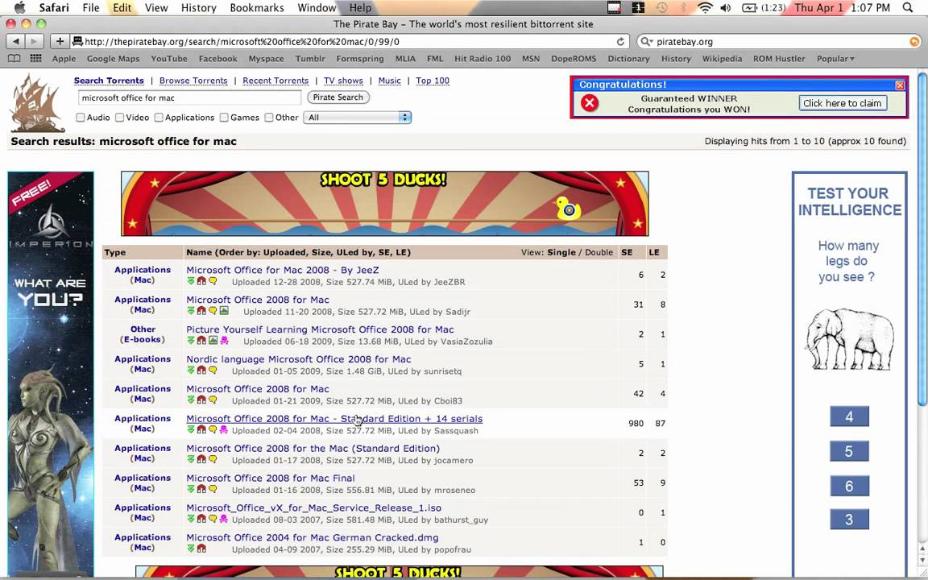Open the View menu

point(156,8)
